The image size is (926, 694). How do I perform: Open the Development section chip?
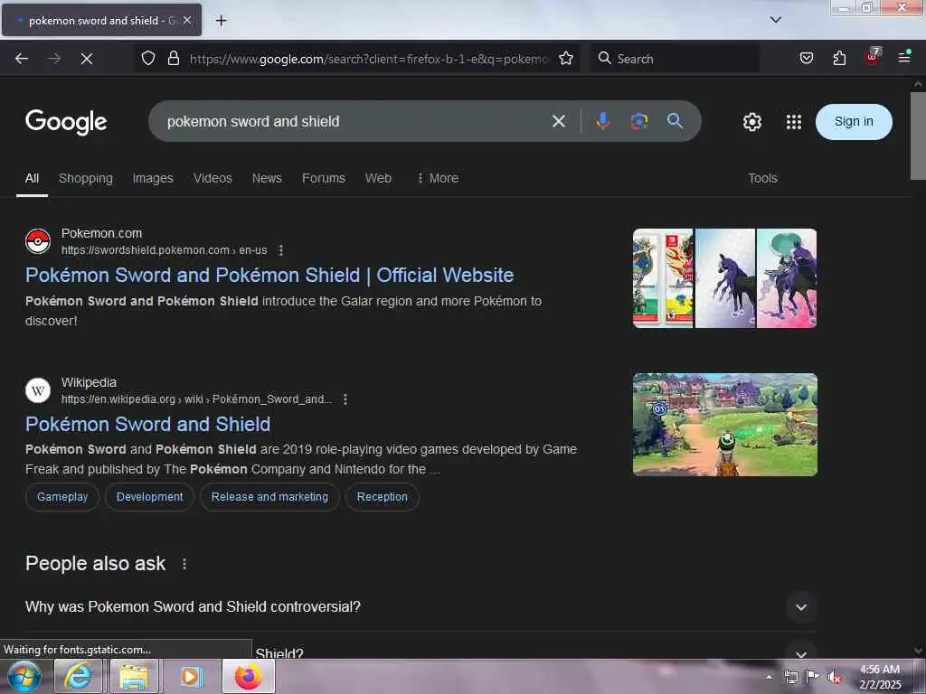[149, 497]
